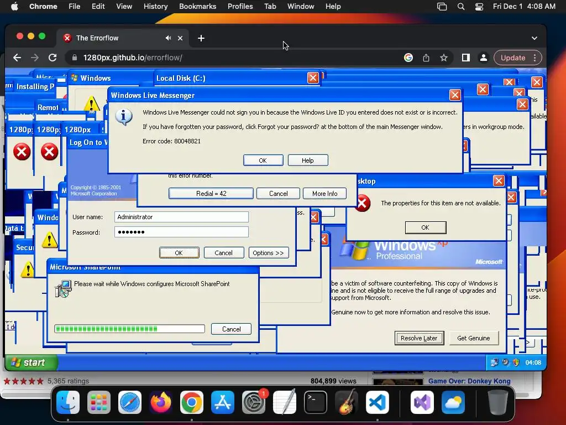
Task: Open Firefox from the dock
Action: [161, 402]
